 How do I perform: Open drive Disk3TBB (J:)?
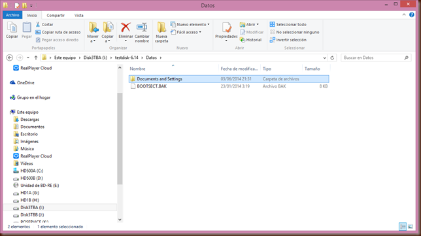pyautogui.click(x=29, y=215)
